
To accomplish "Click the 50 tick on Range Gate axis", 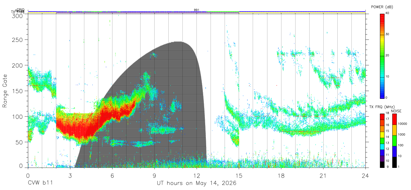I will coord(20,142).
